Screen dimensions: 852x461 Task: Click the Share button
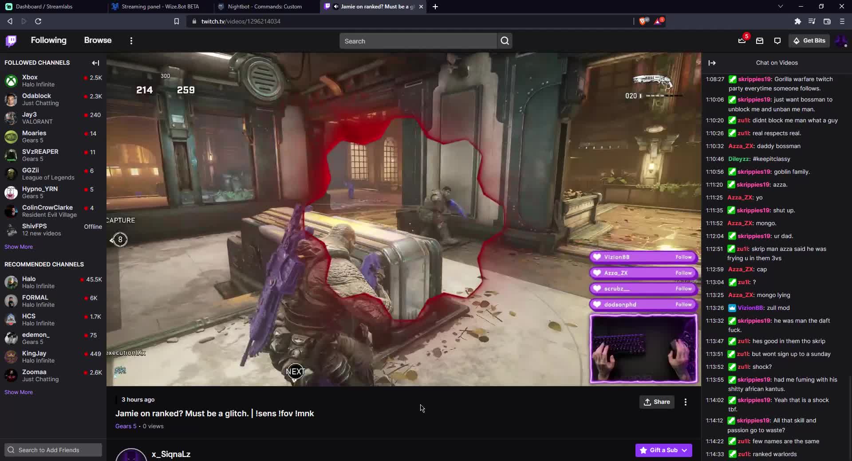657,402
